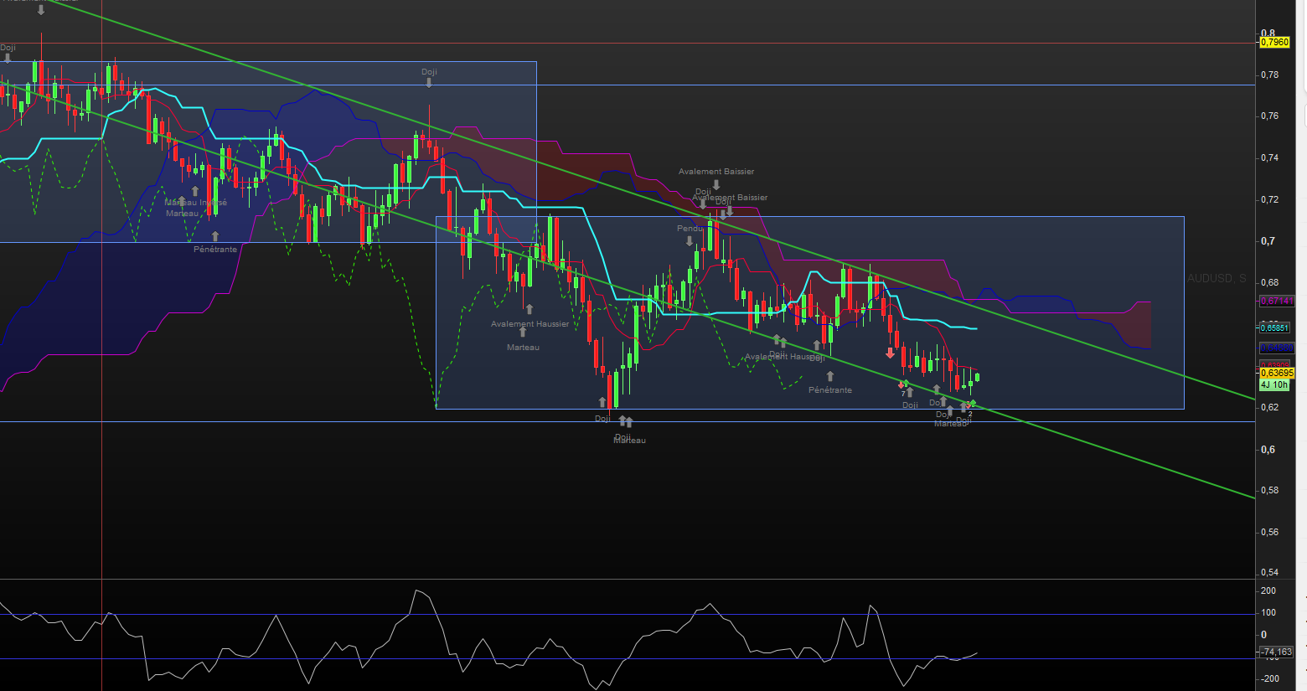Select the green up arrow above the number 2
This screenshot has height=691, width=1307.
(972, 404)
